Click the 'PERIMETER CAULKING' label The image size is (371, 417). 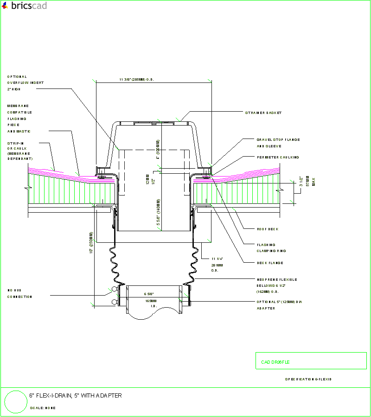pyautogui.click(x=278, y=157)
